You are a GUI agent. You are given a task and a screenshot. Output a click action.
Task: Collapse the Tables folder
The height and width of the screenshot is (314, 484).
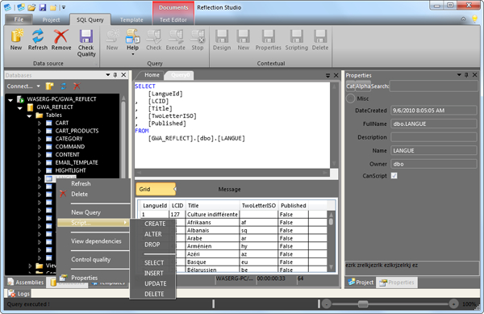(29, 115)
